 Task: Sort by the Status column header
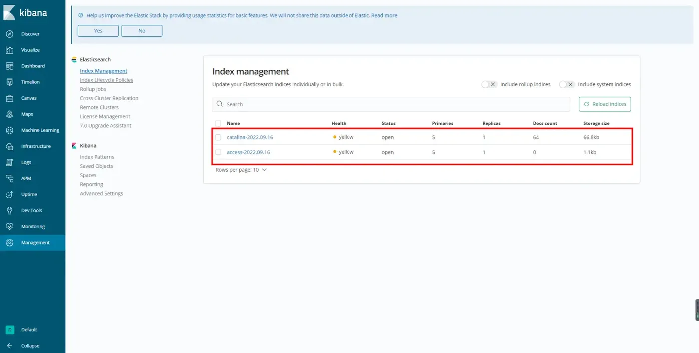389,123
